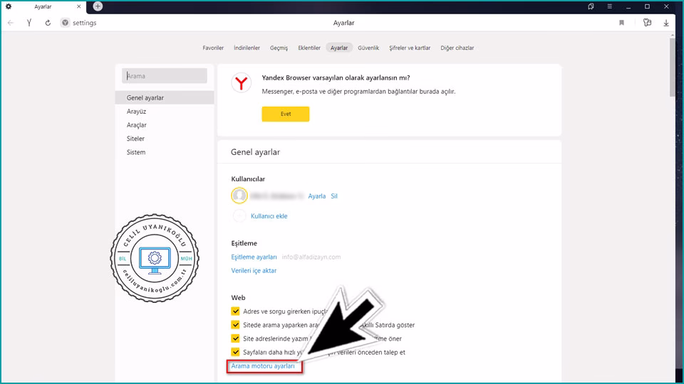Open the Favoriler tab
This screenshot has width=684, height=384.
[213, 48]
